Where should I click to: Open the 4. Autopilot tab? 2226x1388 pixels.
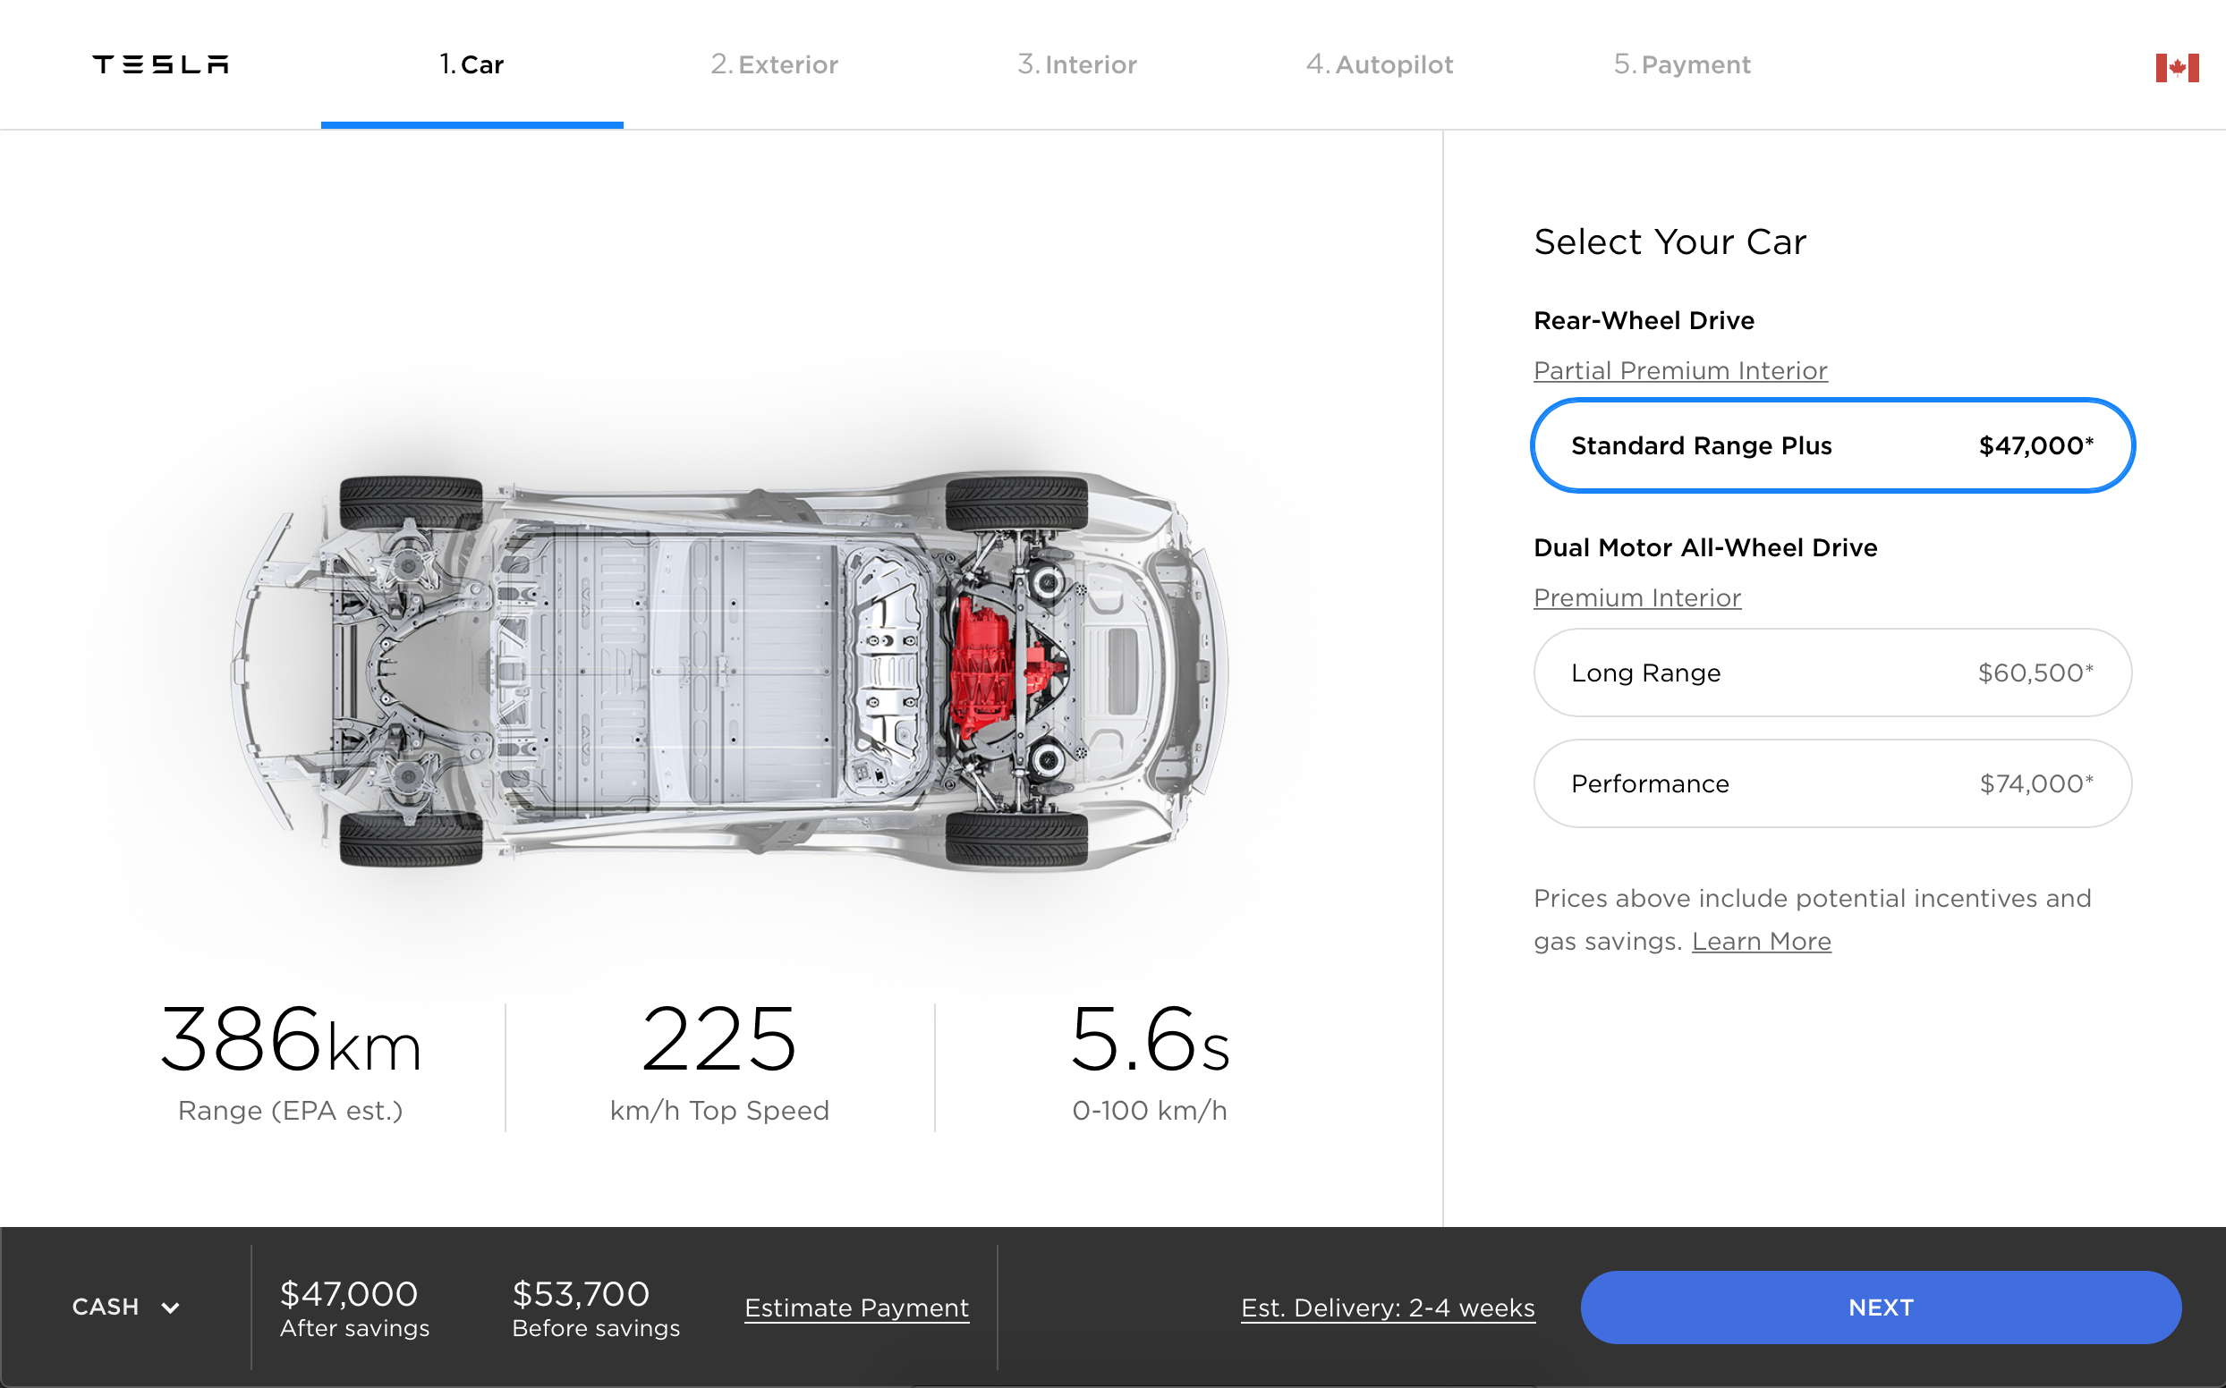[1380, 64]
